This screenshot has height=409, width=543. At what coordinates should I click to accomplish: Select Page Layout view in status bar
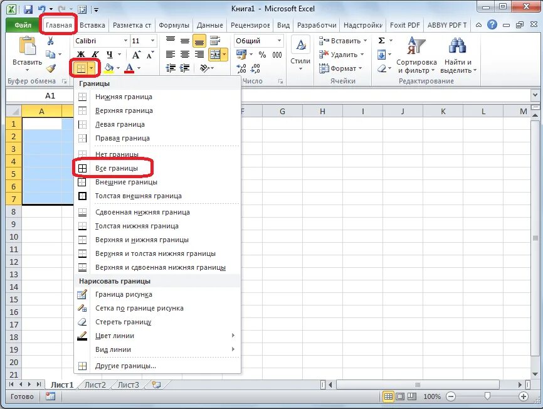(400, 396)
